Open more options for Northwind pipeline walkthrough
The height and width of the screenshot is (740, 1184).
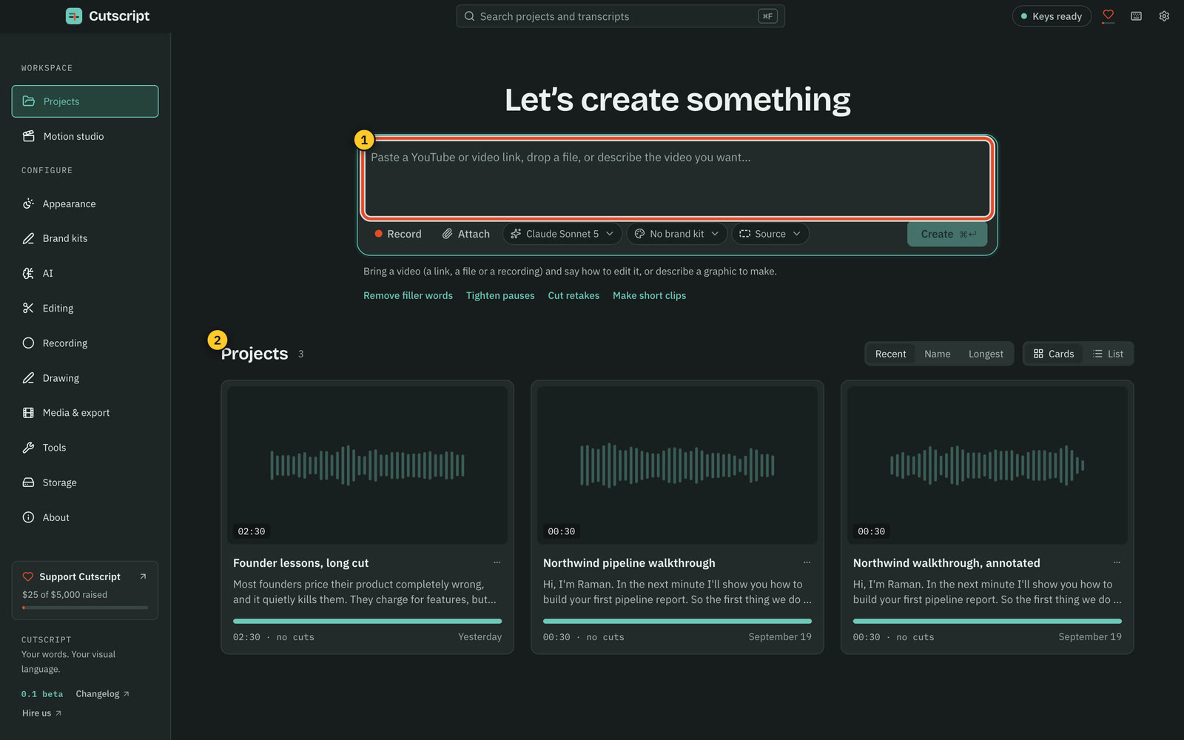coord(807,562)
